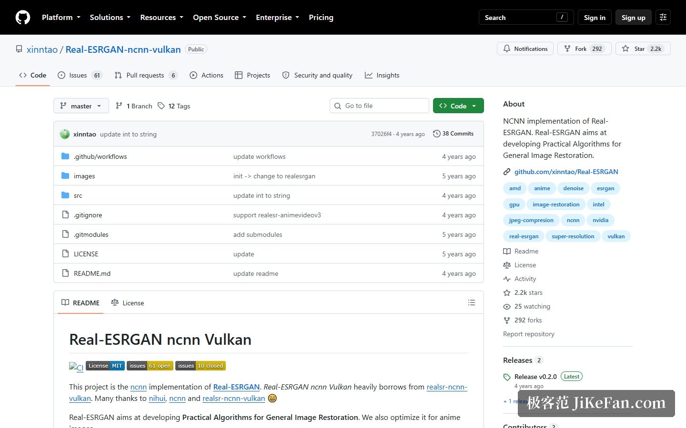Click the .gitmodules file icon

pos(65,234)
